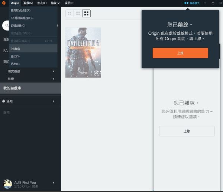Switch to small tile grid view
This screenshot has height=192, width=223.
70,13
